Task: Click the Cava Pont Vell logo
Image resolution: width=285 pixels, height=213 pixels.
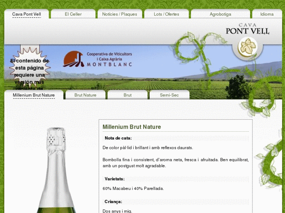Action: [247, 29]
